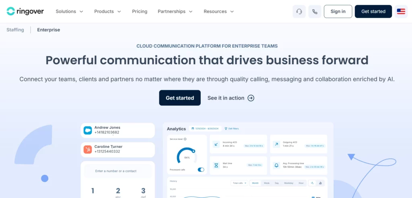The height and width of the screenshot is (198, 412).
Task: Switch to the Staffing tab
Action: (15, 30)
